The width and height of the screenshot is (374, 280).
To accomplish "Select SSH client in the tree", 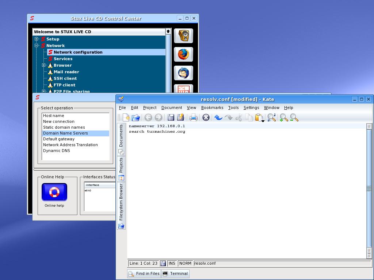I will pyautogui.click(x=65, y=78).
